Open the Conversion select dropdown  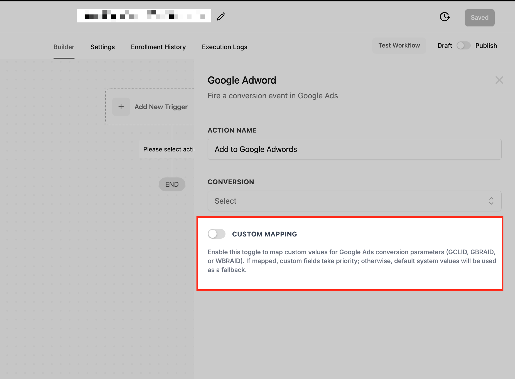pyautogui.click(x=354, y=201)
